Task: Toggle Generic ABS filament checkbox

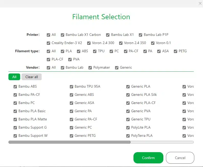Action: [x=72, y=95]
